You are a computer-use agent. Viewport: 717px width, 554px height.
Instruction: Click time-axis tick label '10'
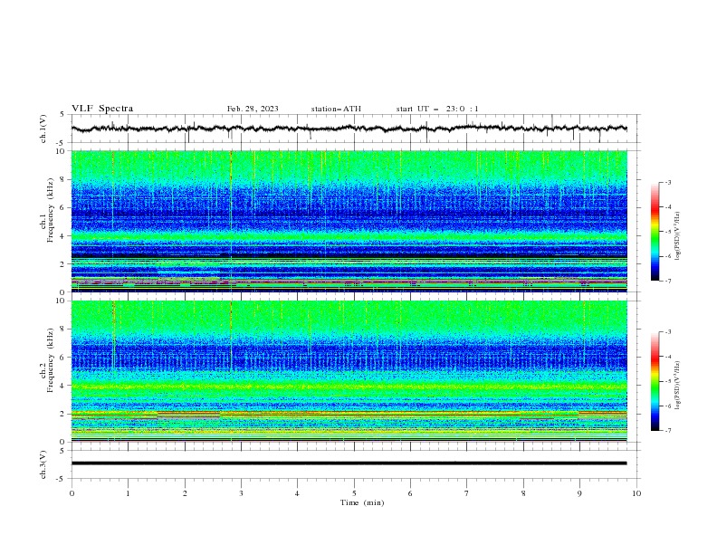point(636,493)
